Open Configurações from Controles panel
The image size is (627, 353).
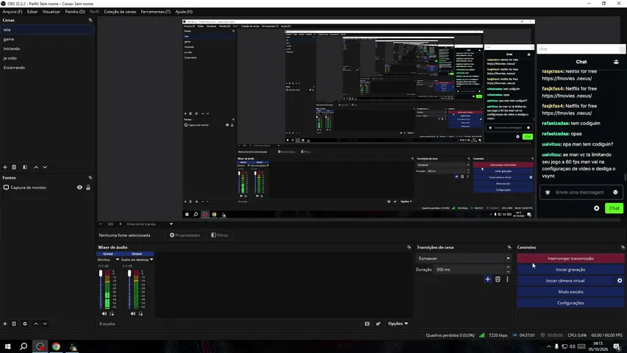pyautogui.click(x=570, y=303)
